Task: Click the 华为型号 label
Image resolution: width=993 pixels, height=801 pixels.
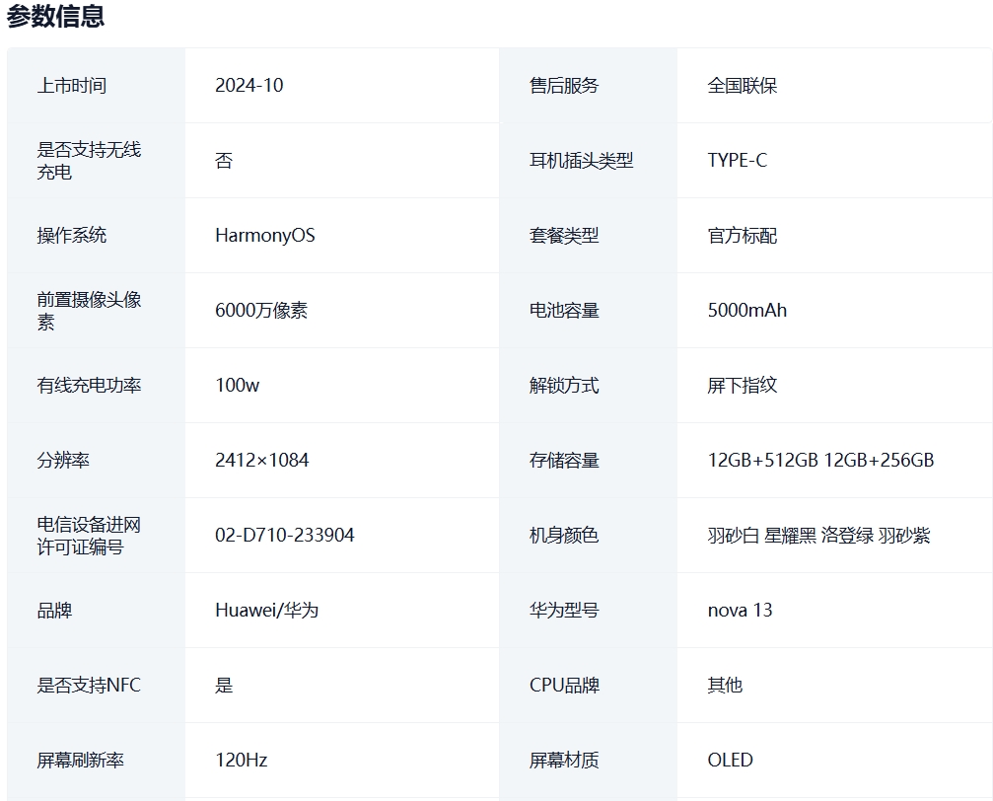Action: pyautogui.click(x=564, y=611)
